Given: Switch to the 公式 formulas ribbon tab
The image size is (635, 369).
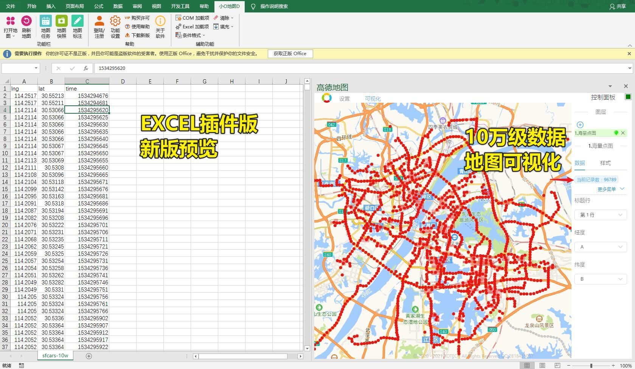Looking at the screenshot, I should tap(99, 6).
